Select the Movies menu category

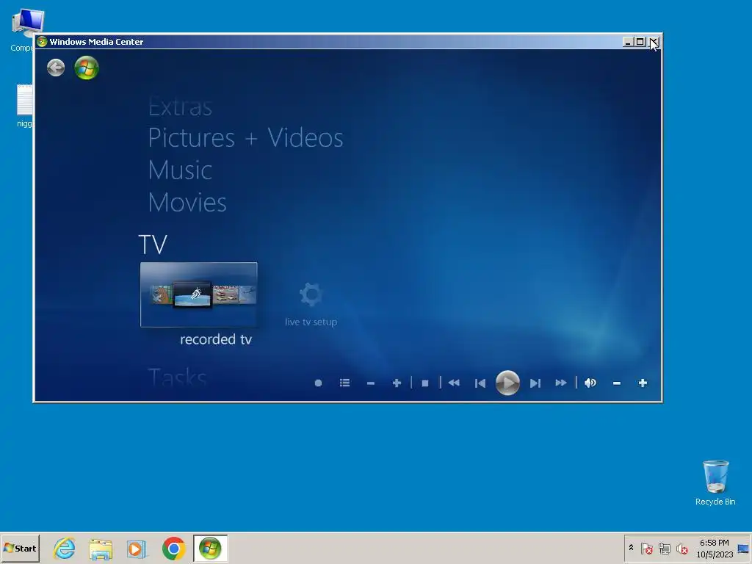[187, 203]
